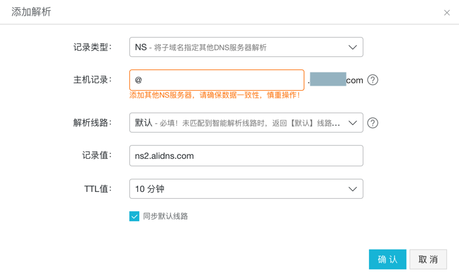Click help icon beside 解析线路 dropdown
The width and height of the screenshot is (459, 277).
(373, 123)
